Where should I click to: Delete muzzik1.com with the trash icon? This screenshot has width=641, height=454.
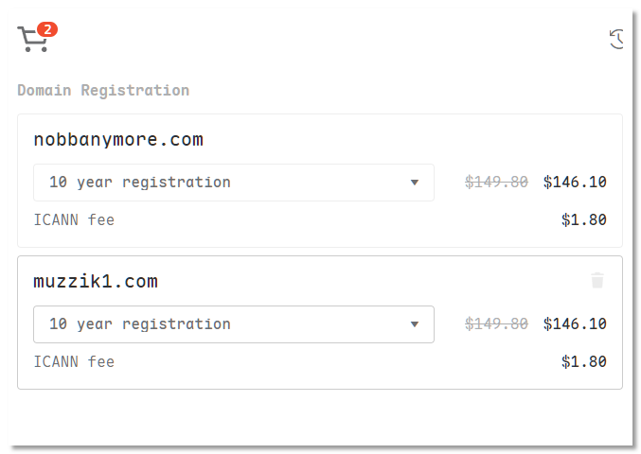[x=596, y=280]
